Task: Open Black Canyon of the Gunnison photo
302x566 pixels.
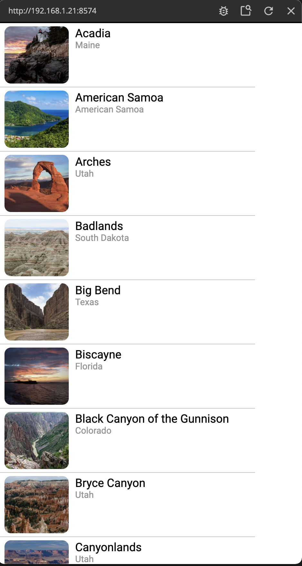Action: click(37, 440)
